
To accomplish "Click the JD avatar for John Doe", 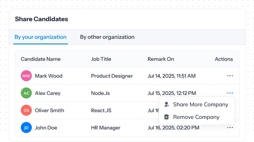I will pyautogui.click(x=26, y=127).
